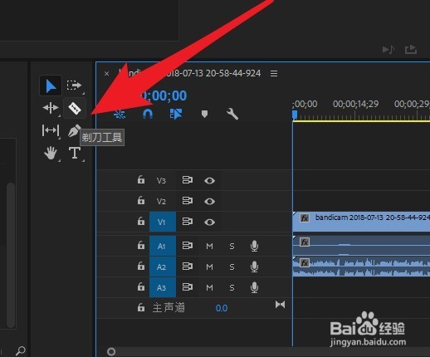The image size is (430, 357).
Task: Click the playhead timecode display
Action: point(164,95)
